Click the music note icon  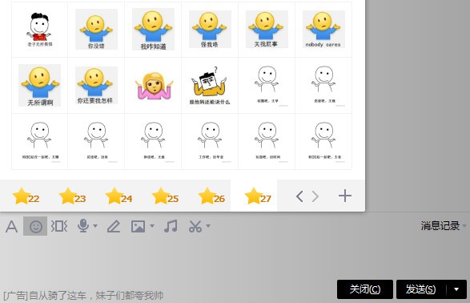point(171,226)
